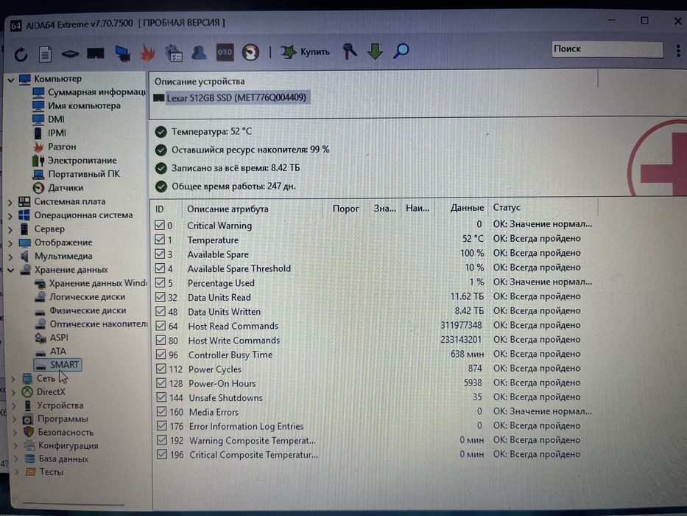The image size is (687, 516).
Task: Maximize the AIDA64 window
Action: [x=644, y=21]
